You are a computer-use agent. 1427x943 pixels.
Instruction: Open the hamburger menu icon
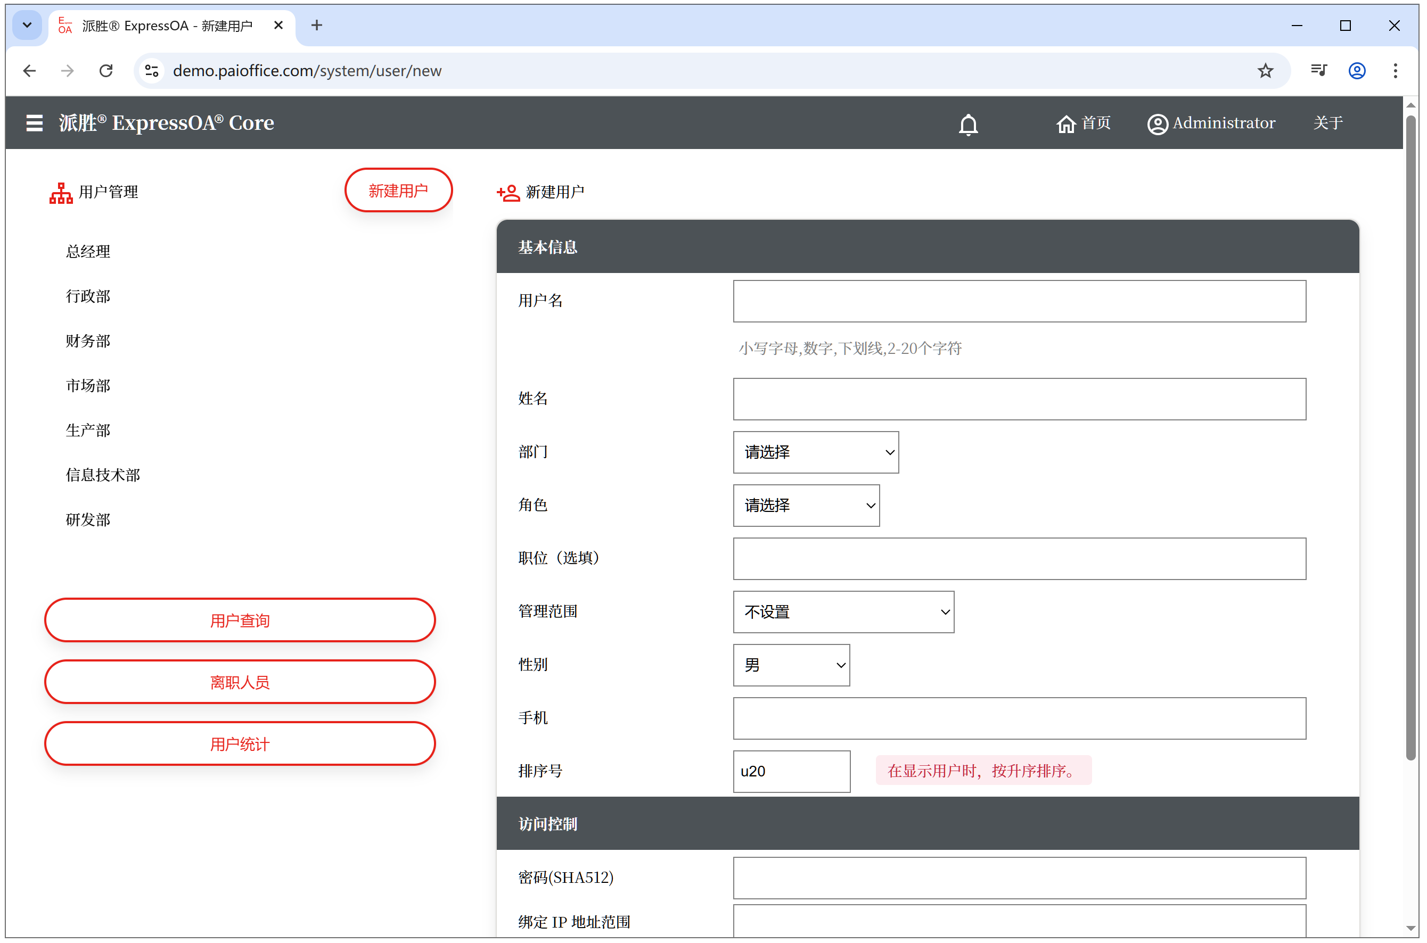click(x=34, y=123)
